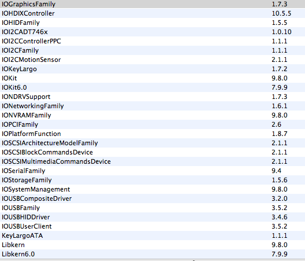This screenshot has width=305, height=261.
Task: Choose the IOI2CControllerPPC row
Action: click(x=152, y=41)
